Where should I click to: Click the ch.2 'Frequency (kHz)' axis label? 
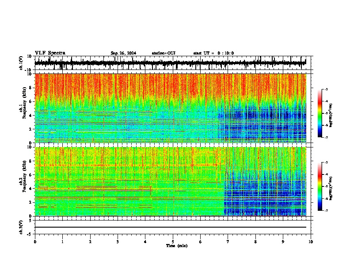pyautogui.click(x=24, y=176)
